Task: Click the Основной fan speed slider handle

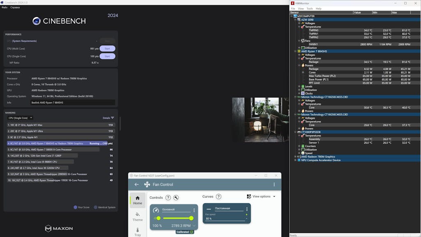Action: coord(191,218)
